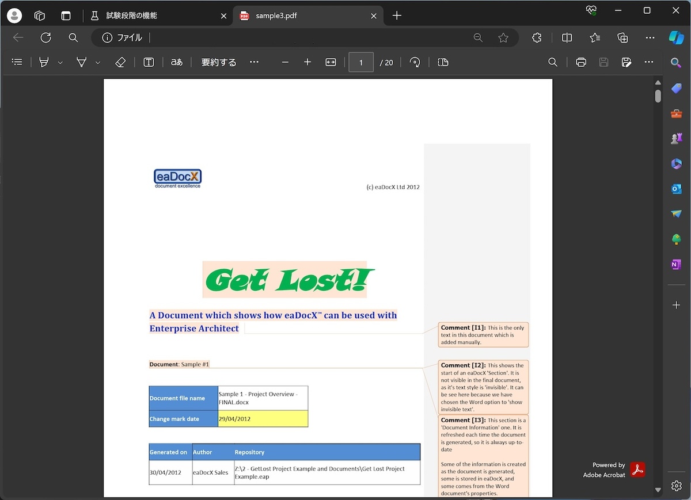Toggle the PDF table of contents

[x=17, y=62]
